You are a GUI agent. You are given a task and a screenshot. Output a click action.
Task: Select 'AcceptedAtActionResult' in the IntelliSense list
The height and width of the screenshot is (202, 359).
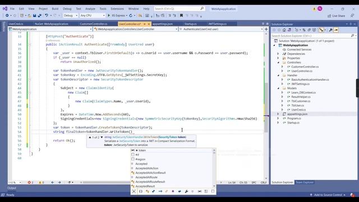[150, 173]
